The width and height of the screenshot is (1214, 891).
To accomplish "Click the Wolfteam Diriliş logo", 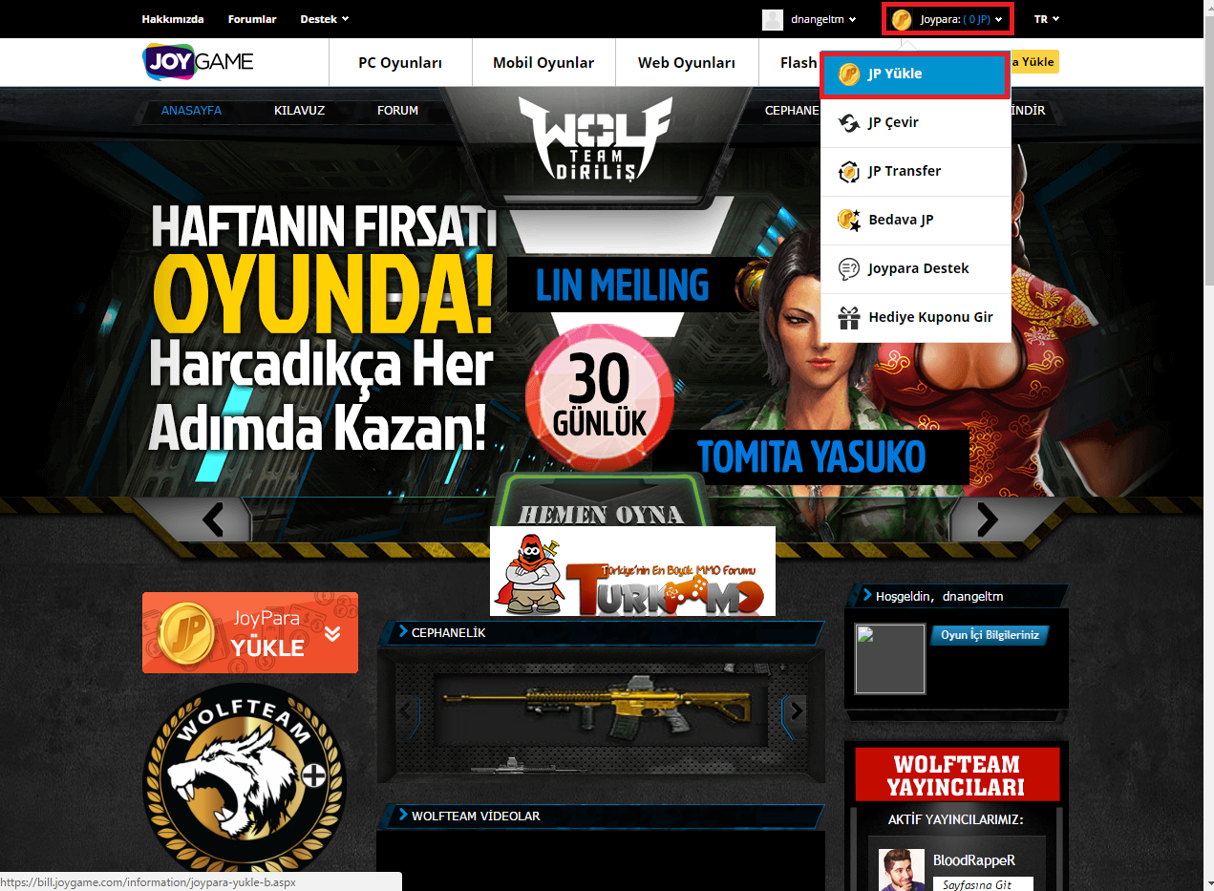I will 595,138.
